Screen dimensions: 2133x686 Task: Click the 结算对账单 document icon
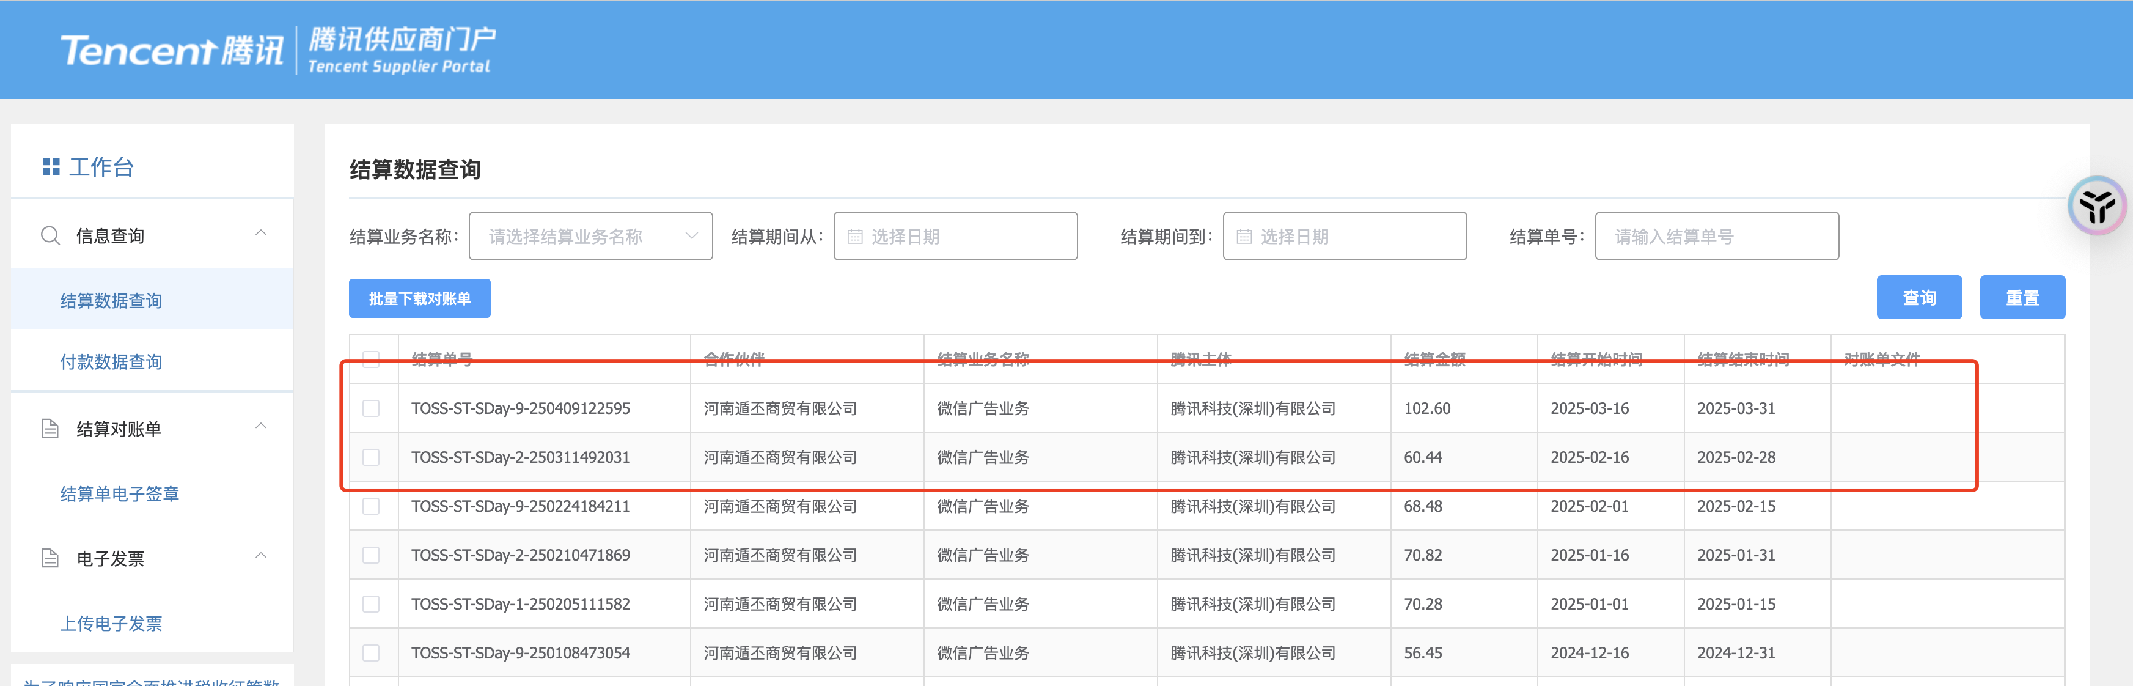coord(50,429)
